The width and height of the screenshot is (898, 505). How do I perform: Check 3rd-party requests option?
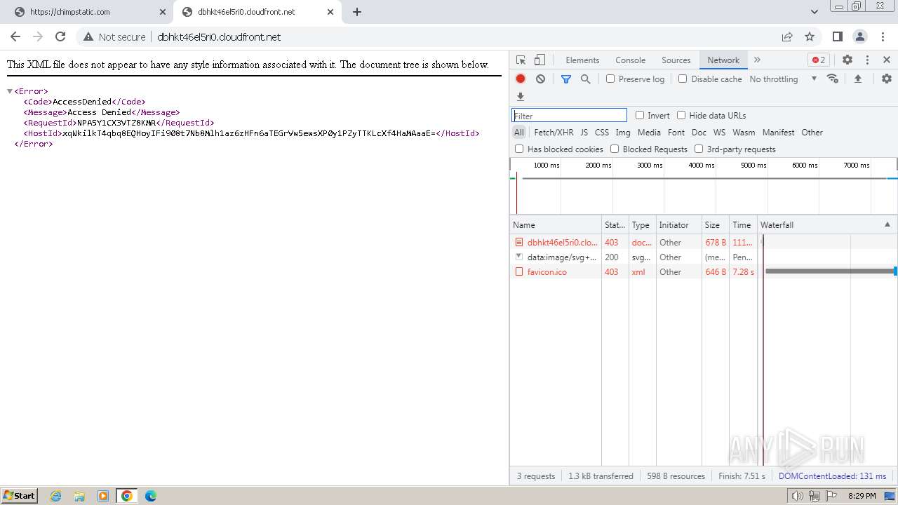[x=699, y=149]
